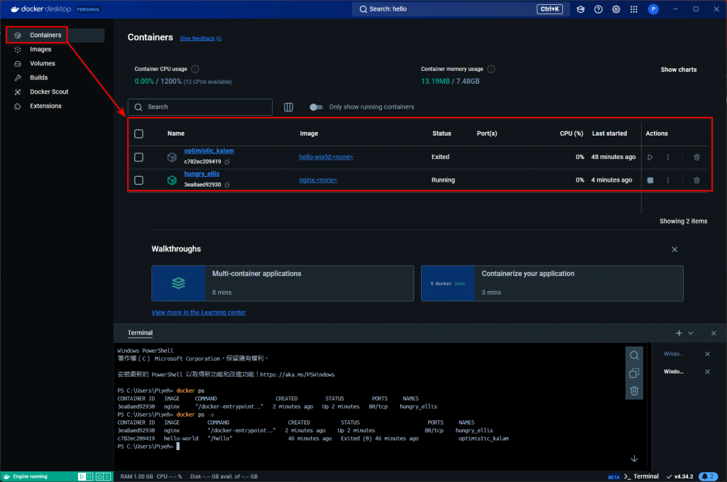Open the apps grid icon
The image size is (727, 482).
coord(634,9)
